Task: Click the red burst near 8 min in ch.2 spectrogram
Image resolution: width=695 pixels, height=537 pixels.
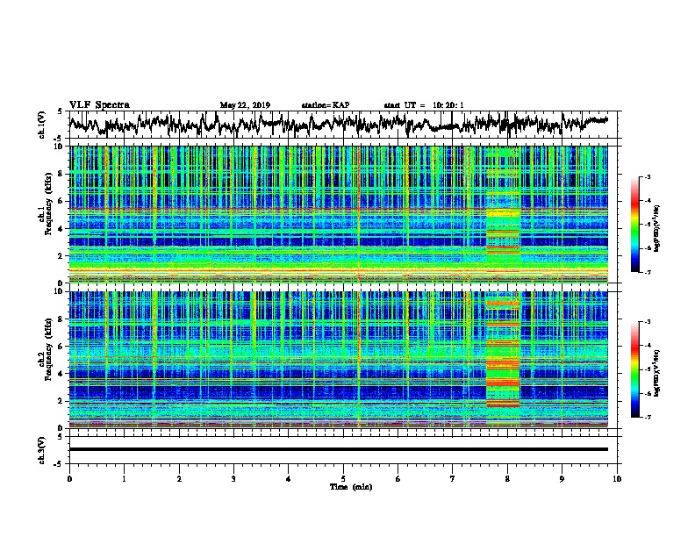Action: (x=503, y=359)
